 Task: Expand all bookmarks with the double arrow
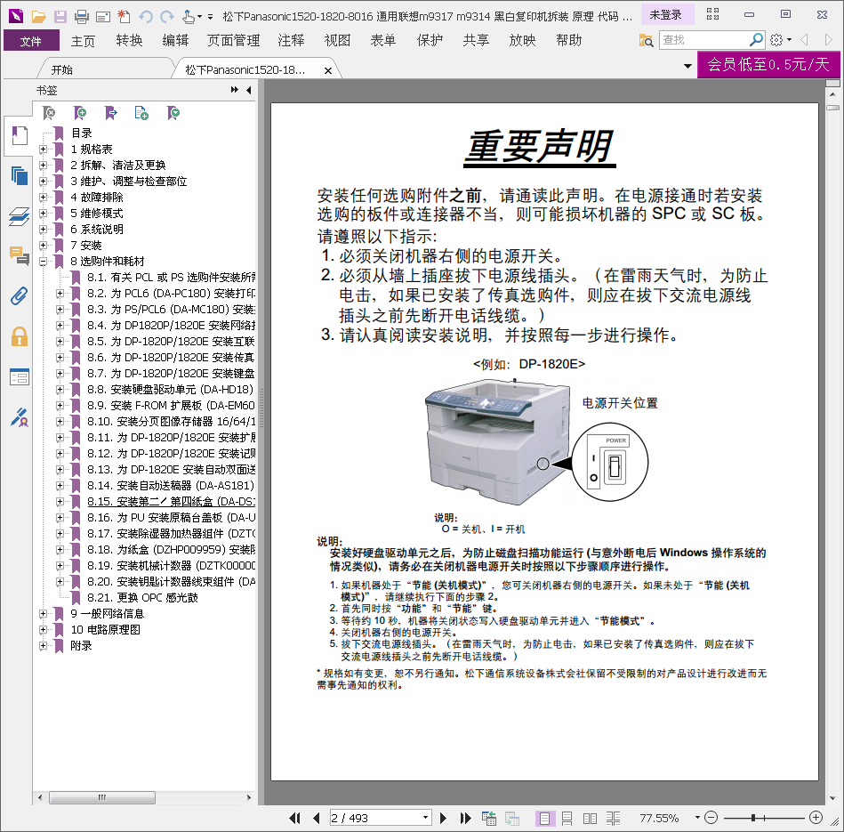click(x=234, y=89)
